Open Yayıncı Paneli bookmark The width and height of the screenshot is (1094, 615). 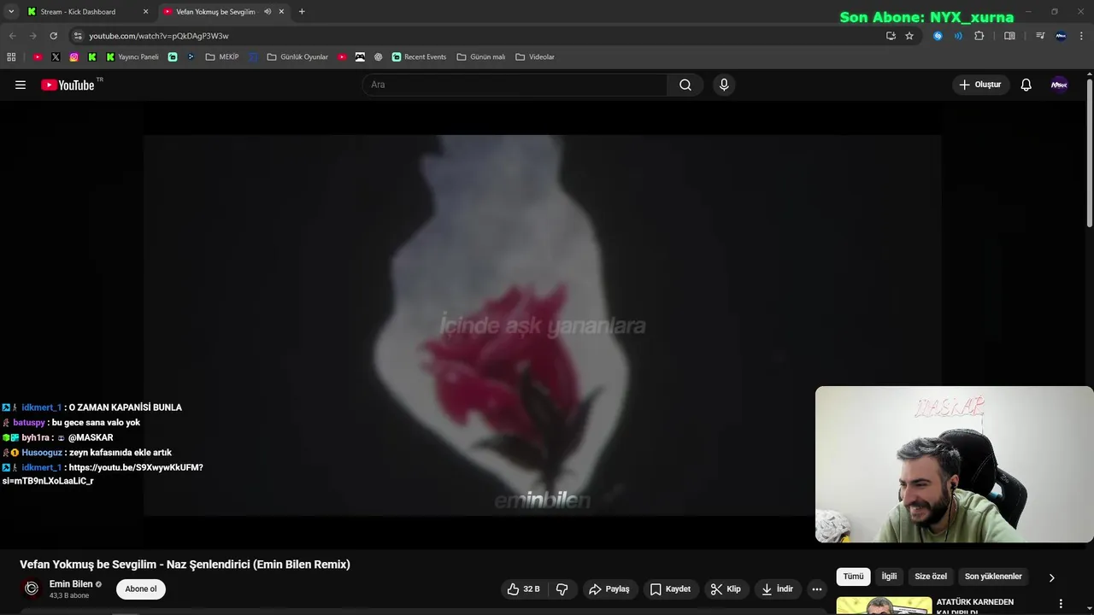(132, 57)
